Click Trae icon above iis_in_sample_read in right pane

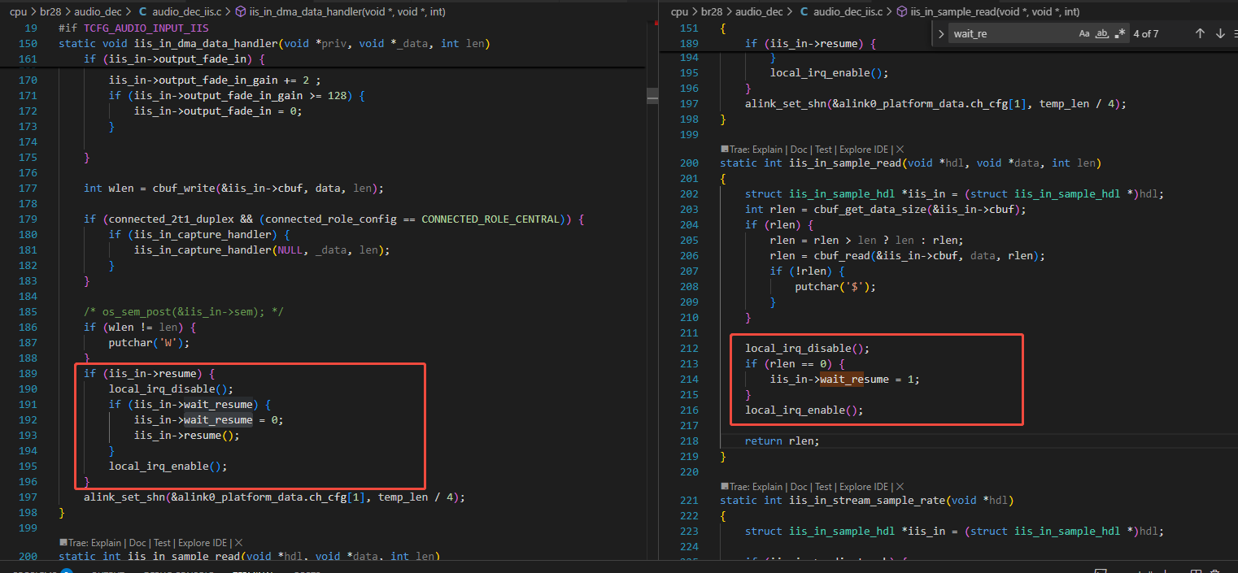tap(724, 150)
